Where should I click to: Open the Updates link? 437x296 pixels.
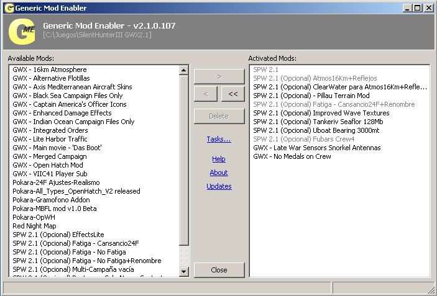[219, 186]
